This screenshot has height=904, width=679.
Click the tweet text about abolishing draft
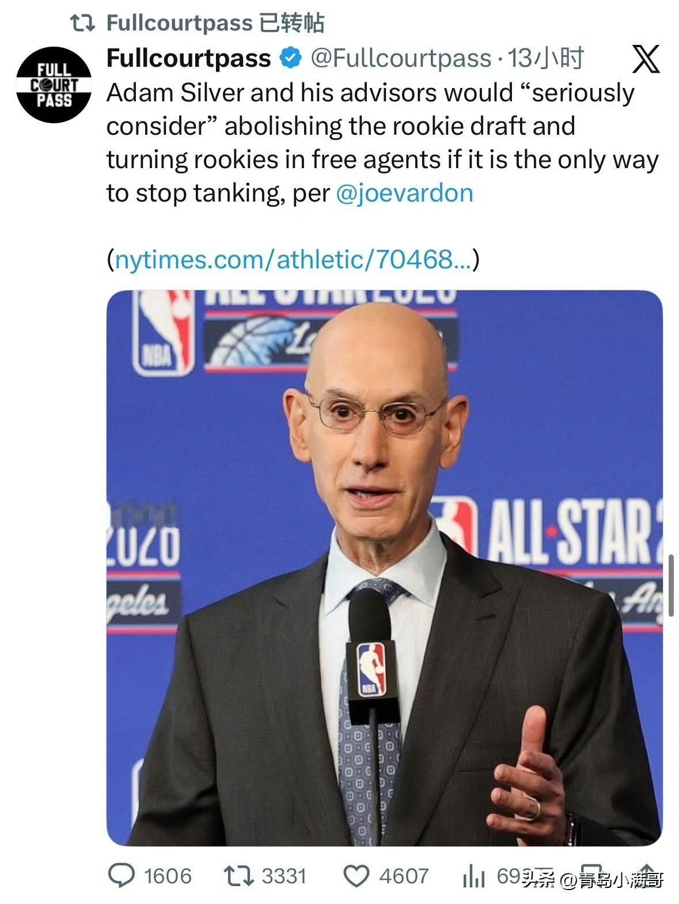click(x=382, y=143)
